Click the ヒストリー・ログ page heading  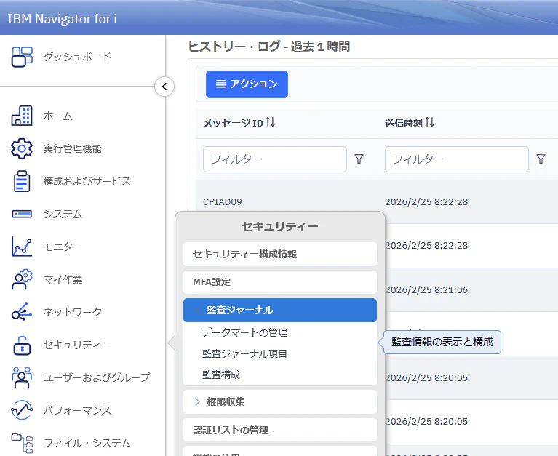tap(269, 47)
